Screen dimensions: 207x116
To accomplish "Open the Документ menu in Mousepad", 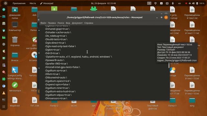I will point(77,23).
